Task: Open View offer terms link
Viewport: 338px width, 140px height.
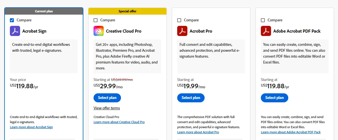Action: (107, 108)
